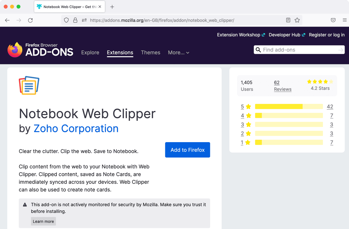Click Learn more about security monitoring
Viewport: 349px width, 229px height.
[x=43, y=221]
